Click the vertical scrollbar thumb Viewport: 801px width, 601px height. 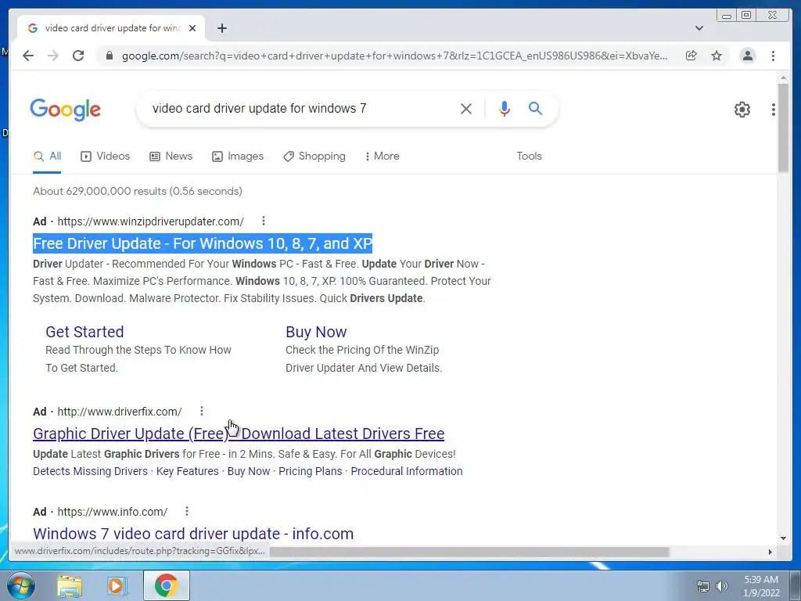click(x=783, y=128)
